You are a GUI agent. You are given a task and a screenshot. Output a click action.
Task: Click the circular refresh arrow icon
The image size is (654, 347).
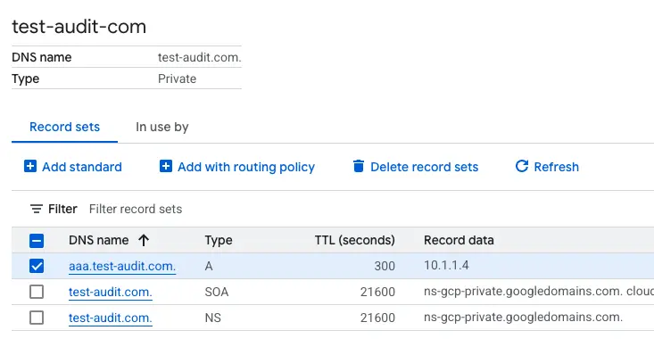click(x=522, y=166)
